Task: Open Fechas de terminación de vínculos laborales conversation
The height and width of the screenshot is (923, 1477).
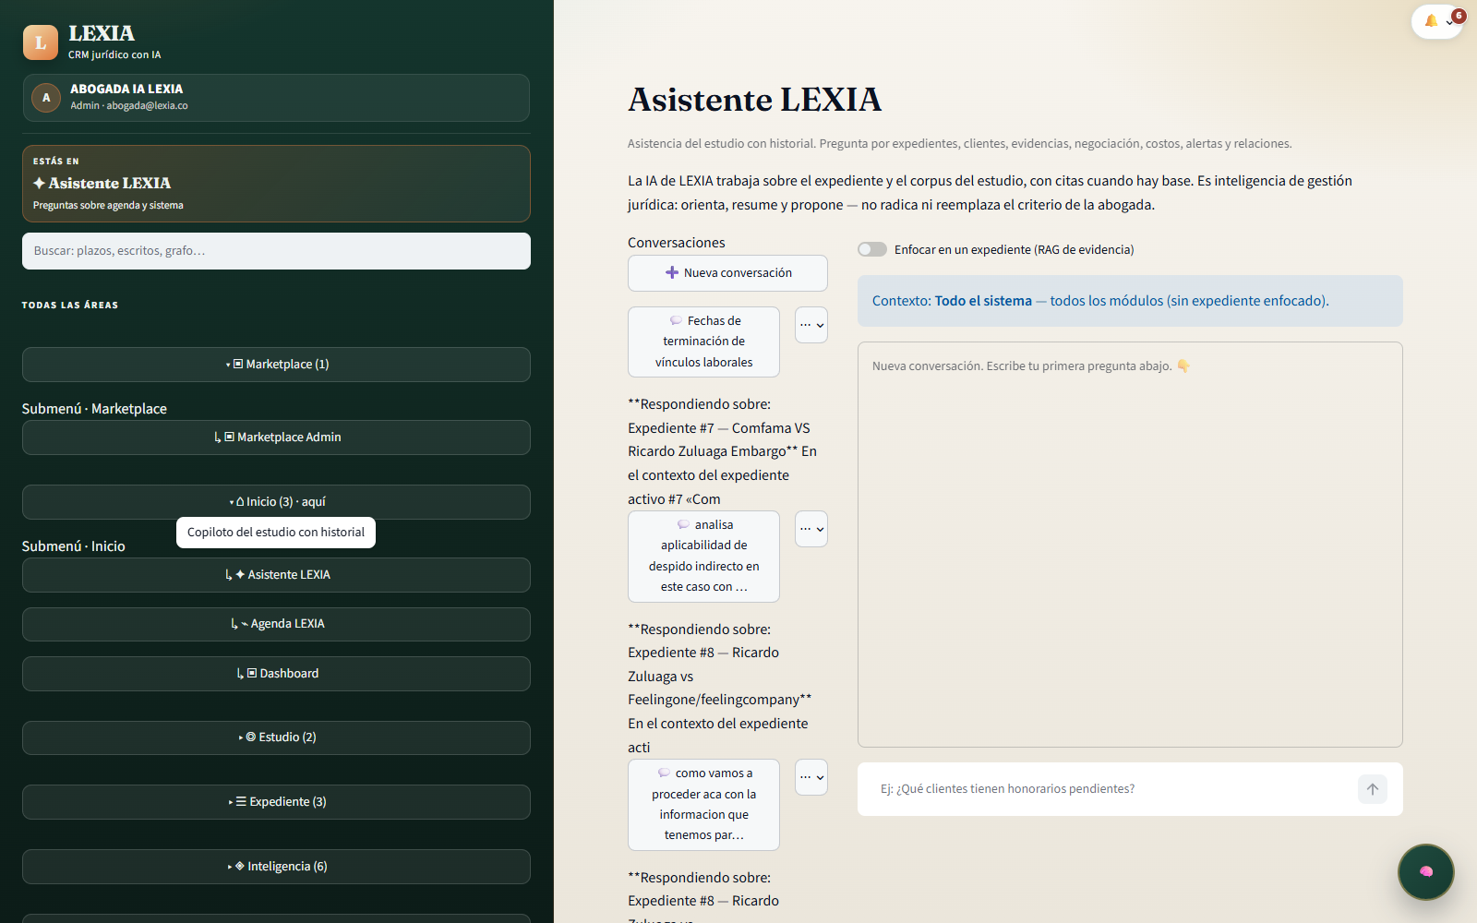Action: pos(703,342)
